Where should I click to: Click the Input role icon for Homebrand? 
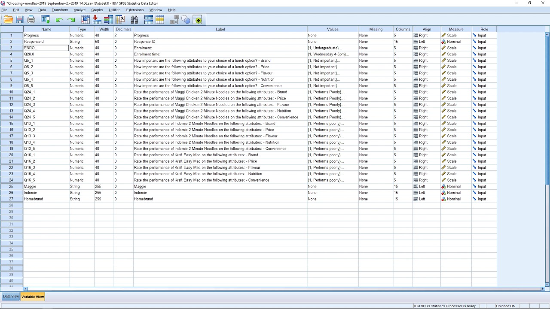click(474, 199)
